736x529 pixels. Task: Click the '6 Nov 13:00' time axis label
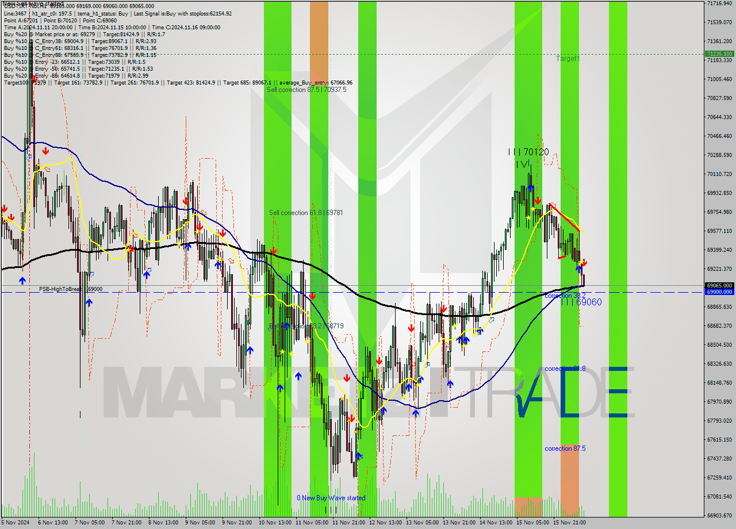(x=53, y=523)
